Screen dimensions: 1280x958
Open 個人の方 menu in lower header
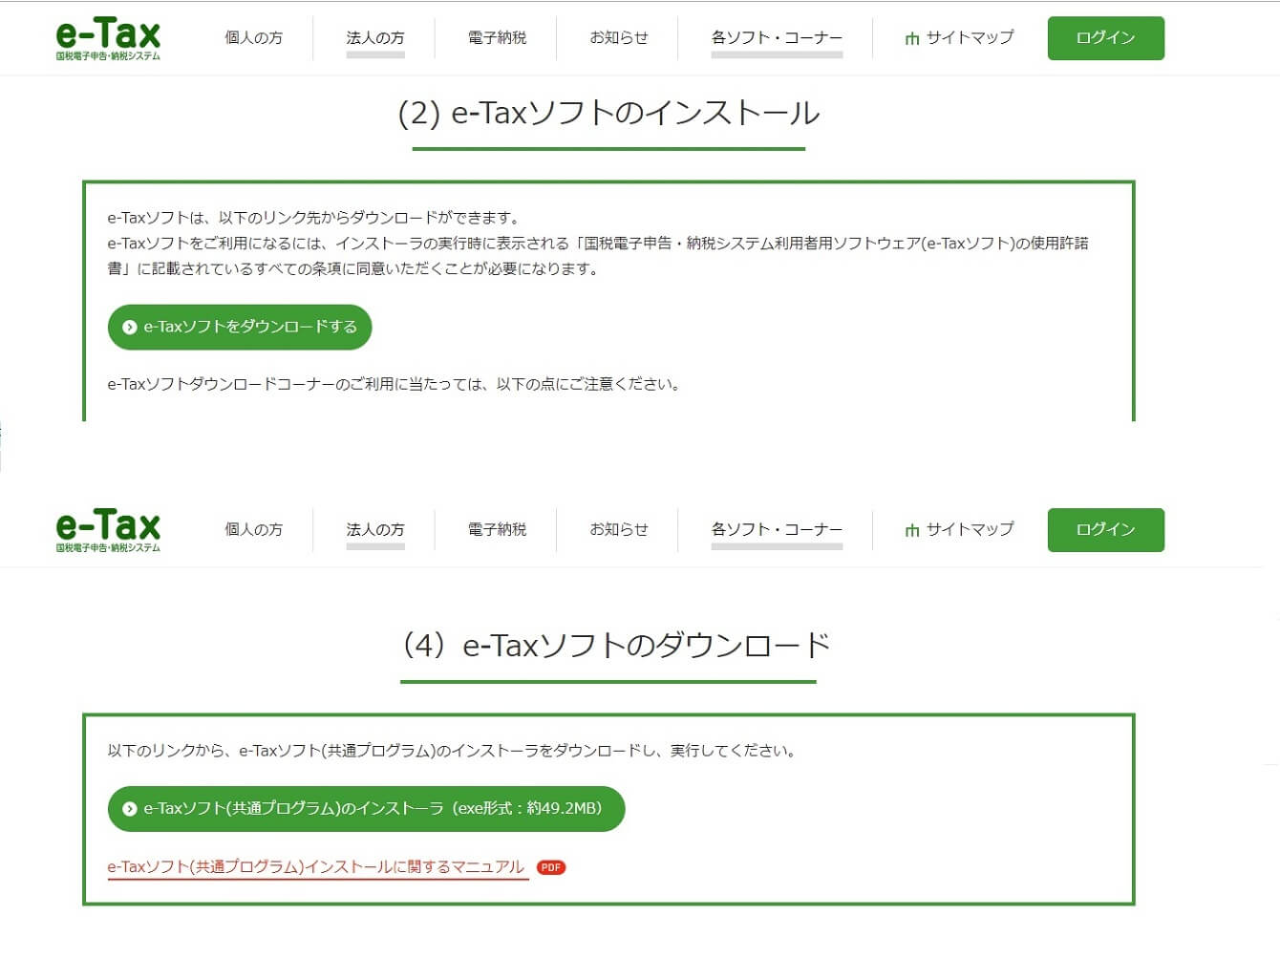pos(253,529)
